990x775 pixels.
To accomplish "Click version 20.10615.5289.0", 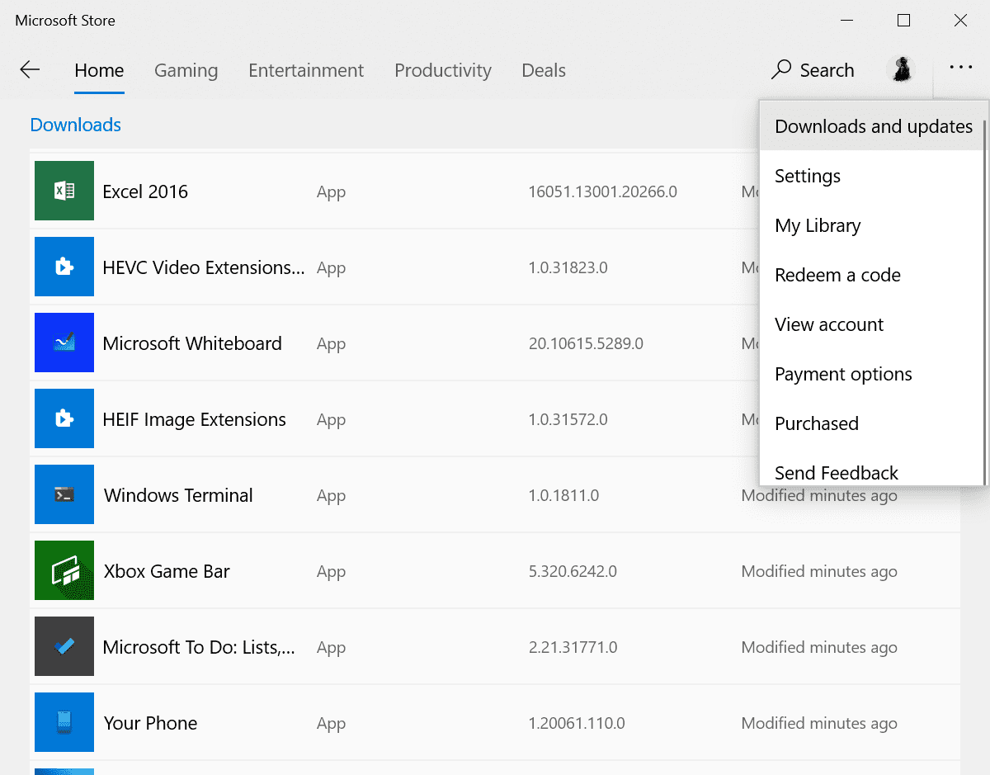I will [x=586, y=343].
